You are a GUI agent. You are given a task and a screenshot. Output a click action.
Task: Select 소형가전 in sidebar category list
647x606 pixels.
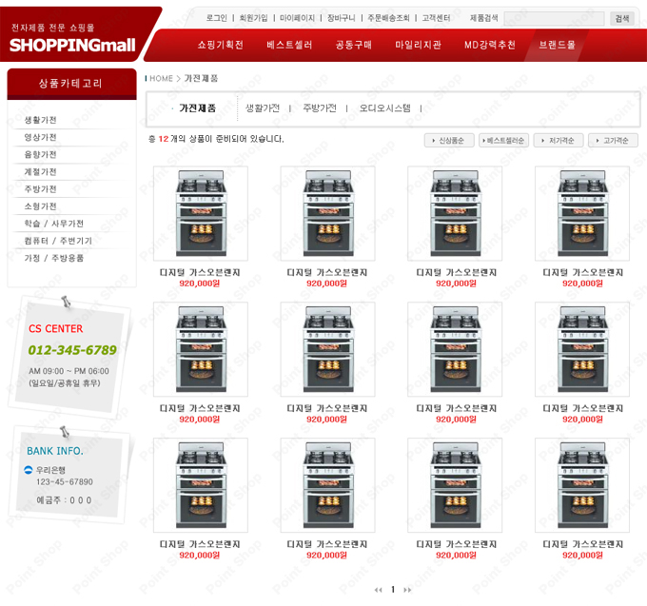point(40,206)
